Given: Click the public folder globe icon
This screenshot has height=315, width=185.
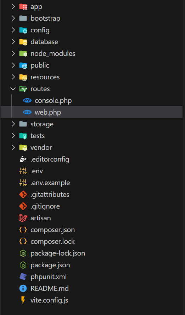Looking at the screenshot, I should click(23, 65).
